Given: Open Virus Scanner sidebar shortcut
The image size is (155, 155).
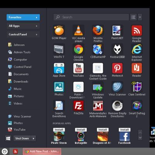Looking at the screenshot, I should tap(19, 116).
